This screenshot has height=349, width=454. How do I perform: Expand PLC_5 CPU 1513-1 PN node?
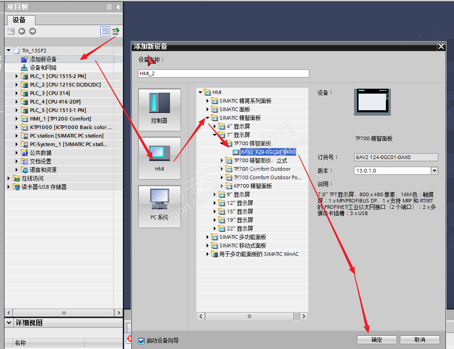17,110
